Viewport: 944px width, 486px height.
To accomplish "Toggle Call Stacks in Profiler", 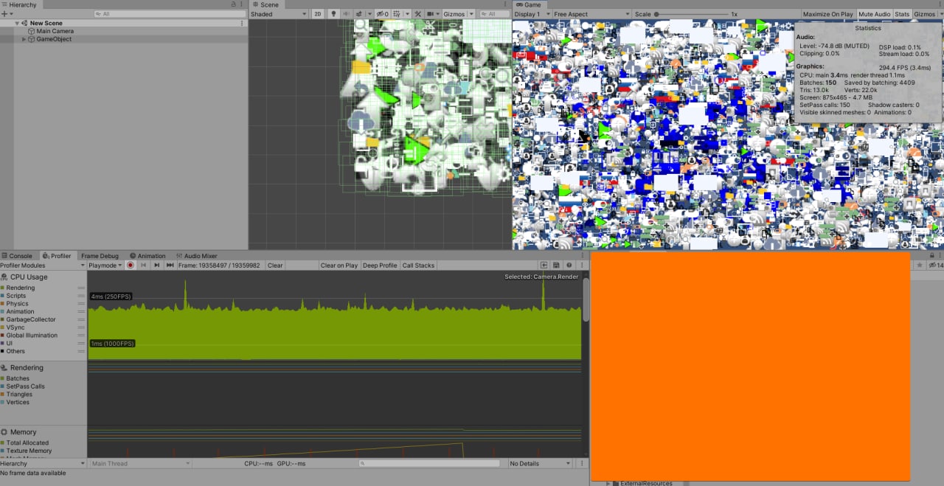I will tap(418, 265).
